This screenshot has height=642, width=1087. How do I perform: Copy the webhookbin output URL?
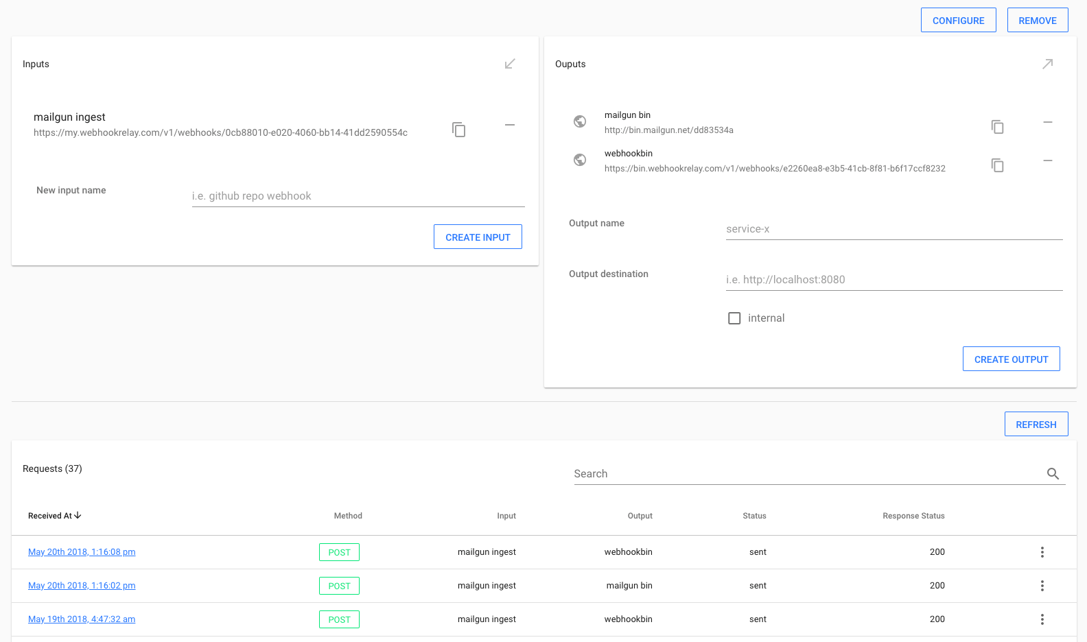997,165
